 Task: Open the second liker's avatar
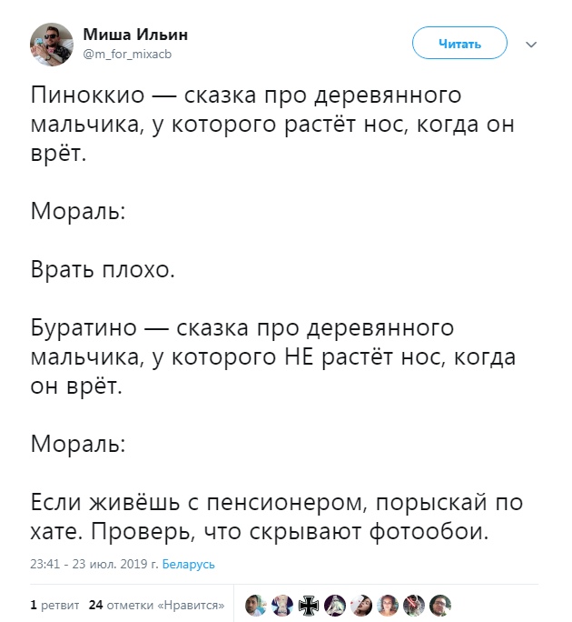click(x=281, y=605)
